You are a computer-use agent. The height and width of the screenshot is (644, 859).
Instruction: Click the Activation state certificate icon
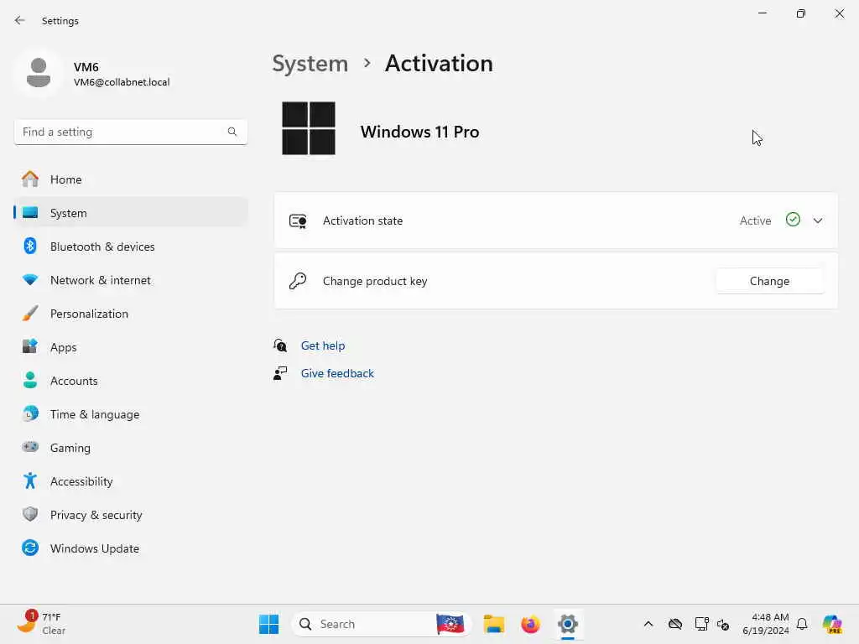(298, 221)
